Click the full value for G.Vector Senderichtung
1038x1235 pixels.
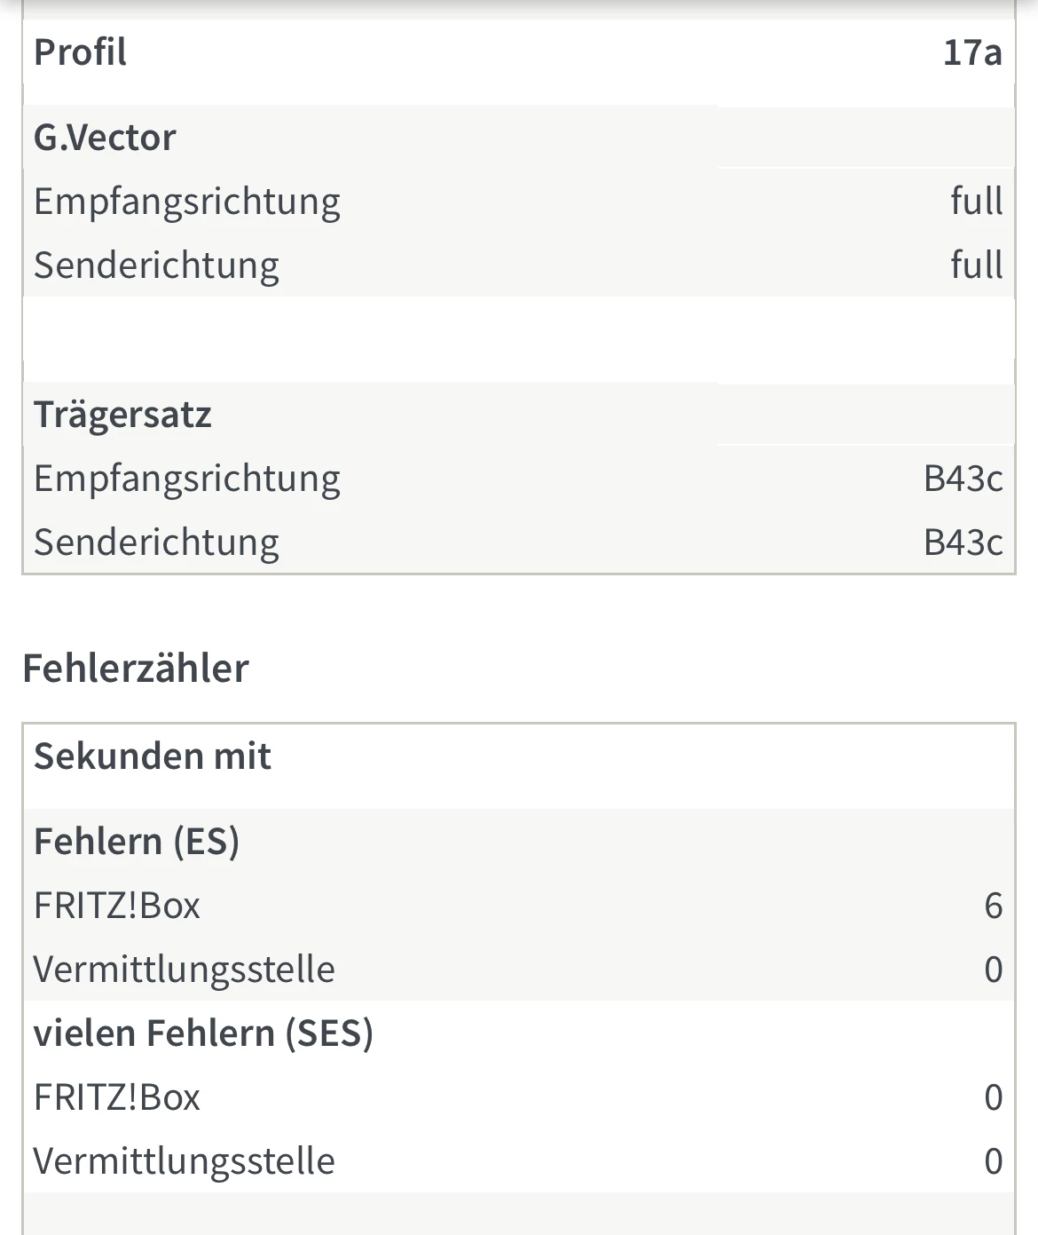click(x=976, y=265)
